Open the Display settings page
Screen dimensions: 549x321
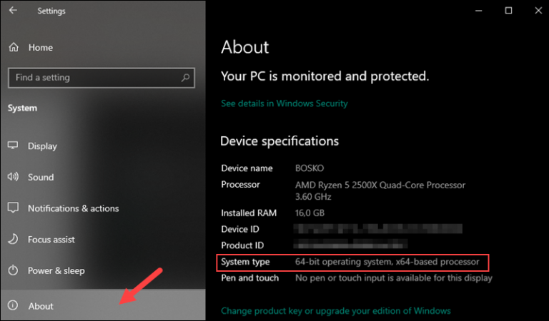103,146
